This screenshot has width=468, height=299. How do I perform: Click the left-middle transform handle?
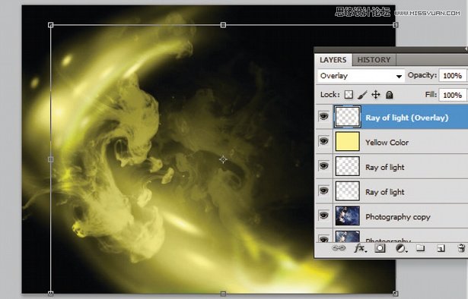tap(51, 159)
